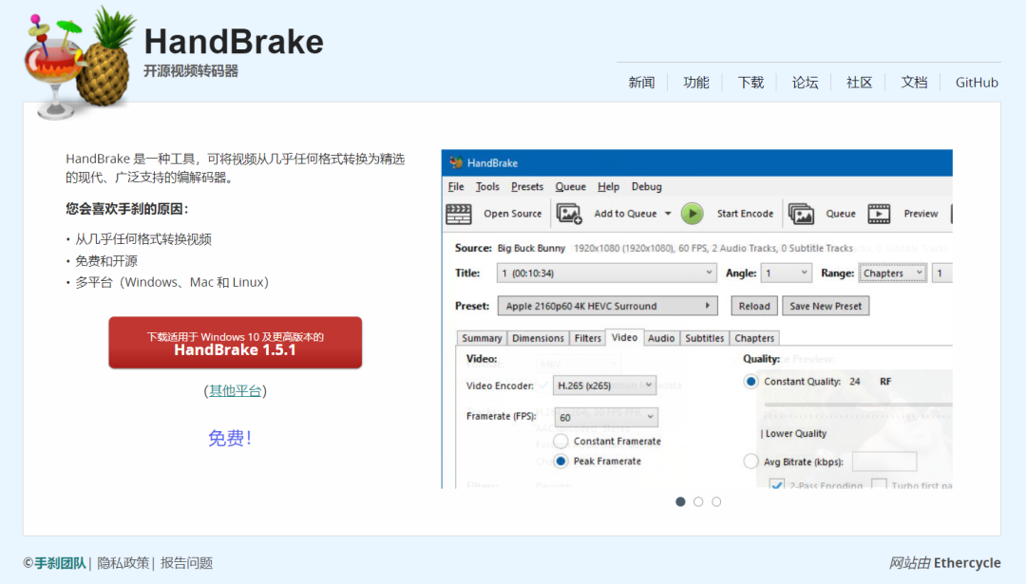Click the Range start chapter field

click(941, 273)
